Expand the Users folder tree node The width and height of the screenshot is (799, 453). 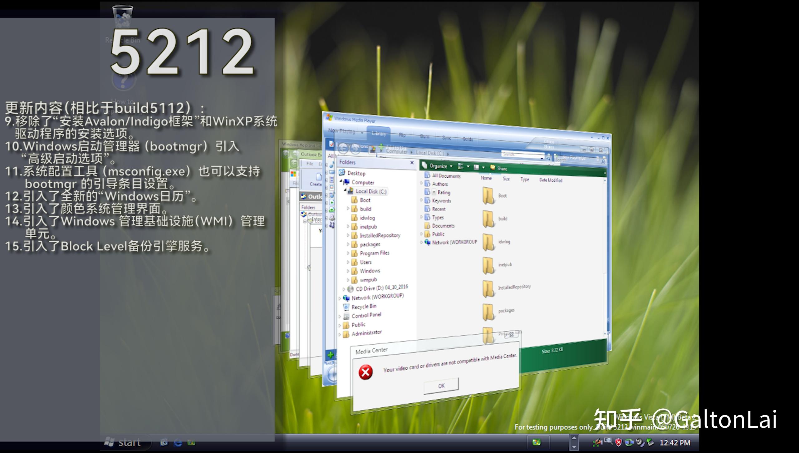pos(348,262)
